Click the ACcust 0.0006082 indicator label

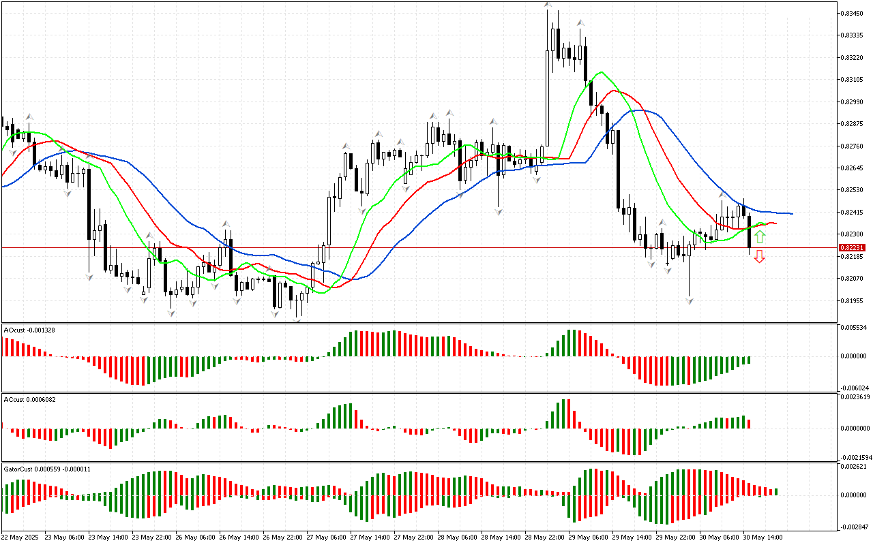pos(30,399)
